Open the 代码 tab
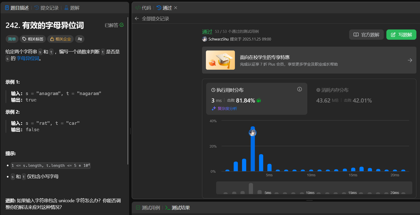 143,8
